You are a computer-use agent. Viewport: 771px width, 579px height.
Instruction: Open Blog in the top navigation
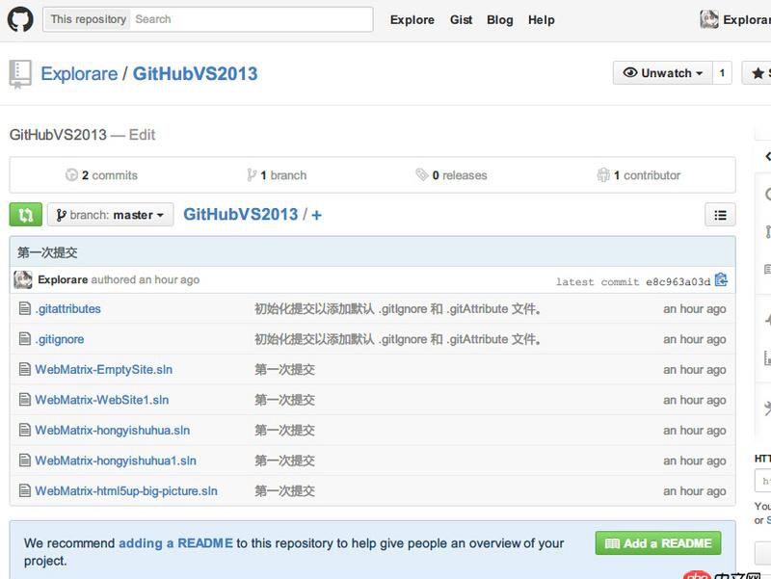tap(500, 20)
